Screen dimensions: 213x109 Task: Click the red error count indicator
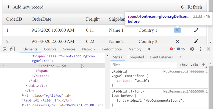(173, 49)
